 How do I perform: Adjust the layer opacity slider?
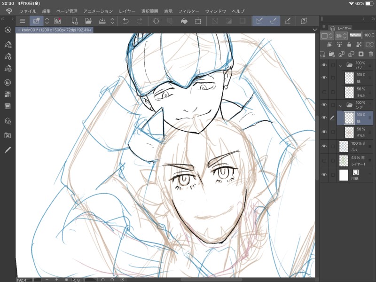coord(356,35)
